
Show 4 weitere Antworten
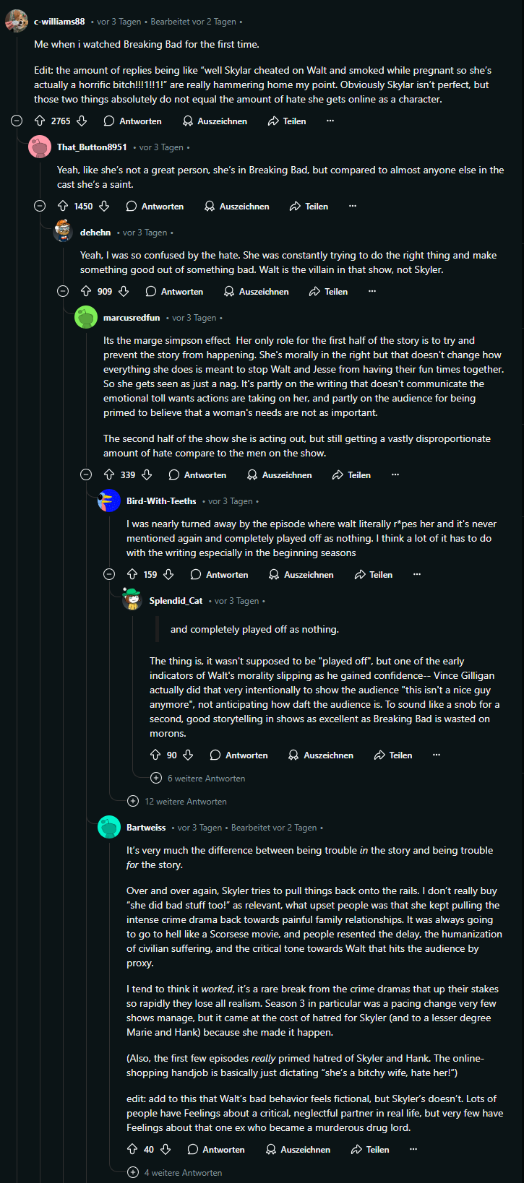tap(133, 1173)
